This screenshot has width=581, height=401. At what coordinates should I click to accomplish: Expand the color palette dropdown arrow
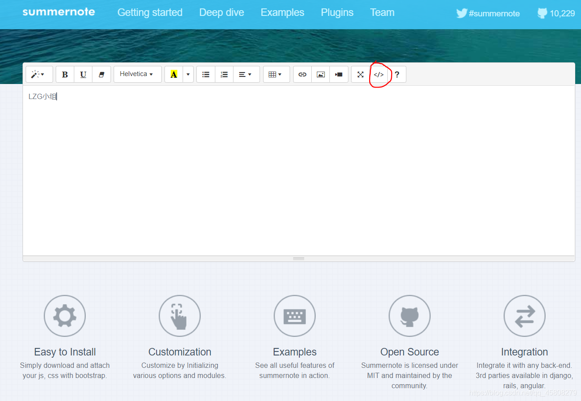coord(188,74)
